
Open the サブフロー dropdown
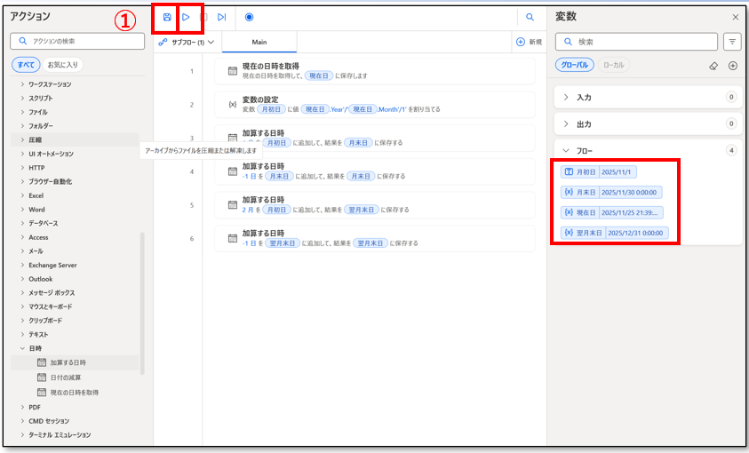[x=187, y=42]
